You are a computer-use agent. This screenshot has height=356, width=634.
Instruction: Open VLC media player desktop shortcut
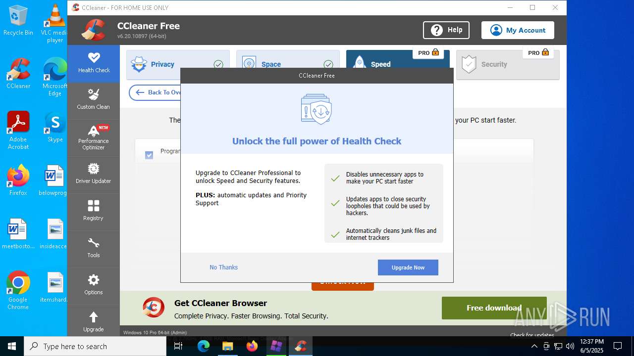[x=54, y=23]
